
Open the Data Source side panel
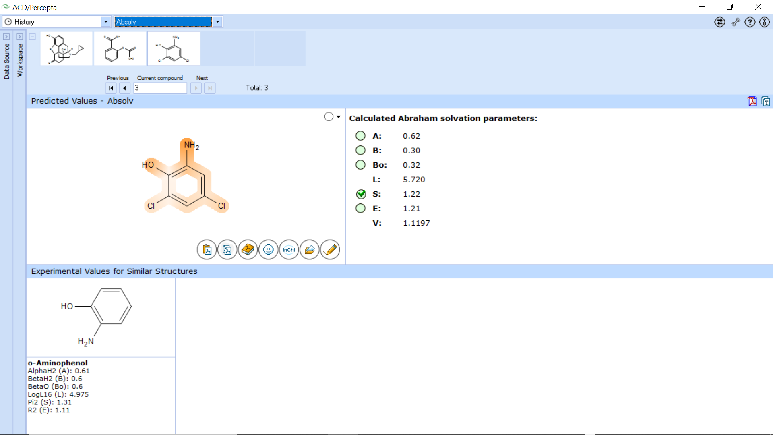(6, 60)
